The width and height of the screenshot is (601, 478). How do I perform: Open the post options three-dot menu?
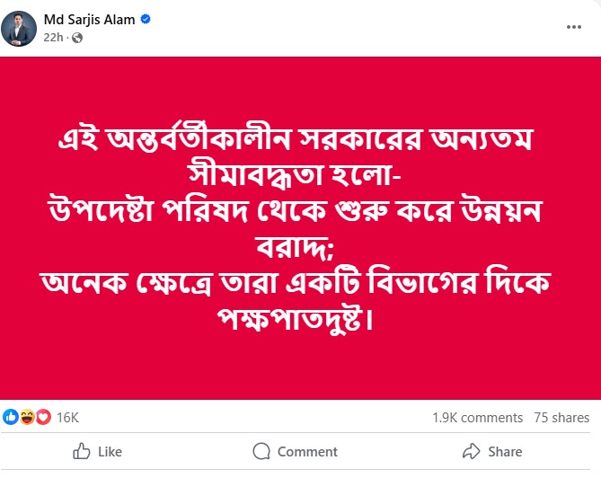pyautogui.click(x=573, y=27)
